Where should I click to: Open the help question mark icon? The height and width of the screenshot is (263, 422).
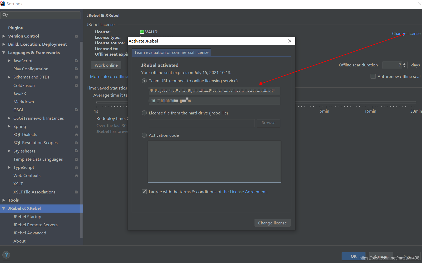[6, 255]
